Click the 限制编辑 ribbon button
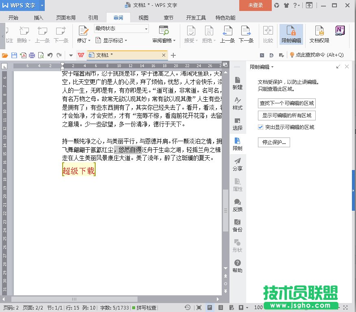 click(291, 34)
